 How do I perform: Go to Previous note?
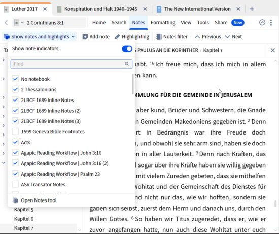207,37
